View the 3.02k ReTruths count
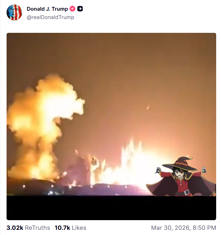Viewport: 221px width, 235px height. tap(28, 228)
